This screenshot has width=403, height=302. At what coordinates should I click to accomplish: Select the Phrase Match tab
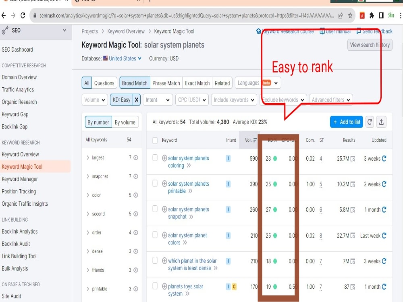tap(166, 83)
